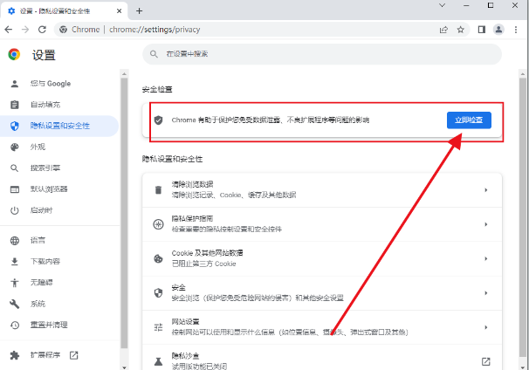The width and height of the screenshot is (529, 370).
Task: Click sidebar scrollbar down arrow
Action: pos(124,367)
